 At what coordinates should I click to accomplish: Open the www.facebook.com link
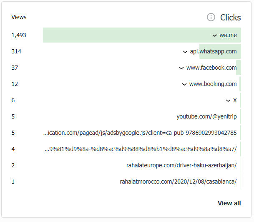point(211,68)
